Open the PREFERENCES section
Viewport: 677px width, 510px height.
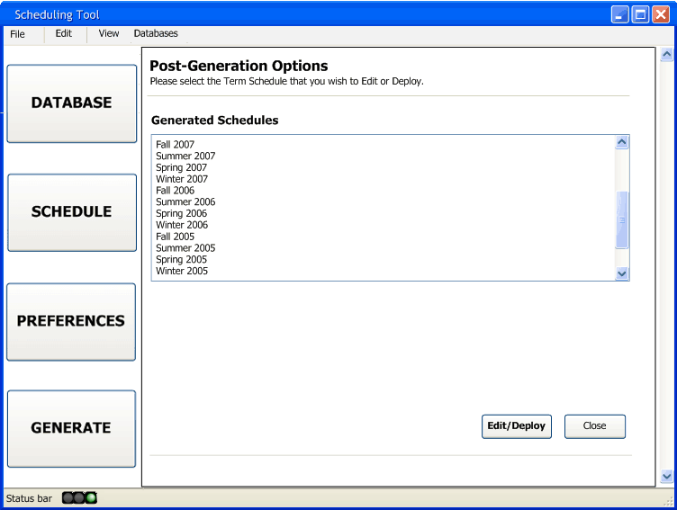tap(71, 322)
